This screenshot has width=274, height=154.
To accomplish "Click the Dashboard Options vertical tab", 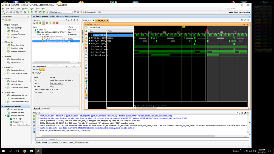I will pyautogui.click(x=83, y=37).
